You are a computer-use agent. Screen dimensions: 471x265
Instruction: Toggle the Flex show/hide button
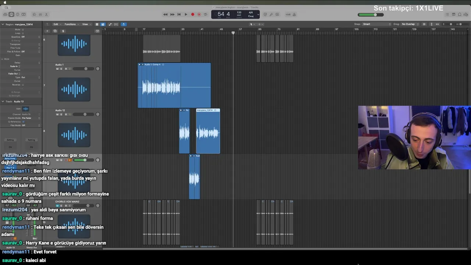point(116,24)
